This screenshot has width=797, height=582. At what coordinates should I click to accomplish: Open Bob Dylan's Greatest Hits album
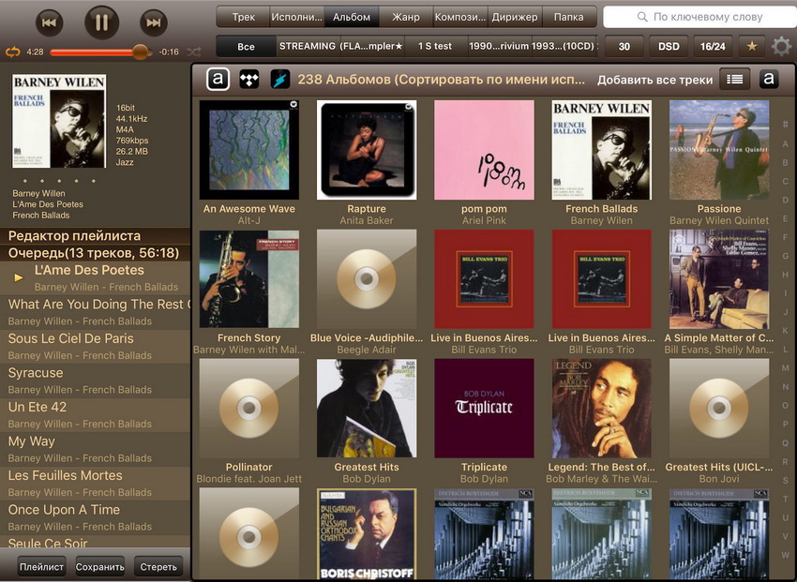pos(367,409)
